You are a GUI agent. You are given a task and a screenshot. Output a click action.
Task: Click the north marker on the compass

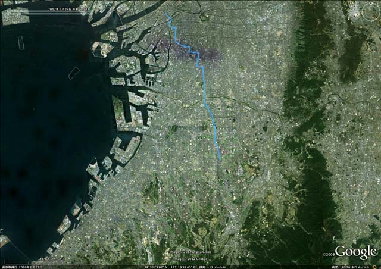coord(371,4)
